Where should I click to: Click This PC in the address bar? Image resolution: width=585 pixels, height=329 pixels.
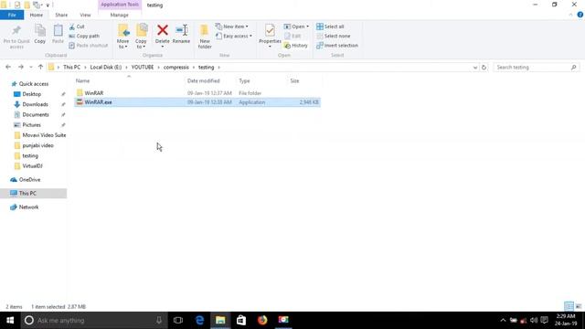coord(71,67)
